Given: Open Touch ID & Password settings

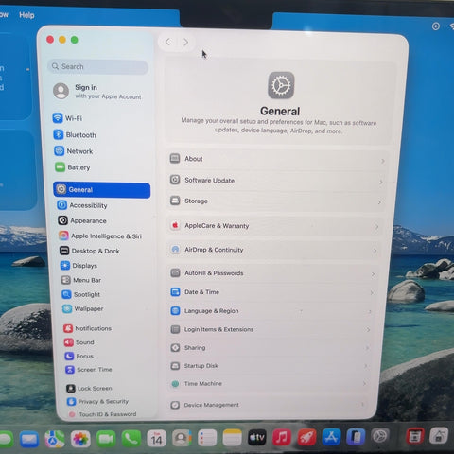Looking at the screenshot, I should coord(102,414).
